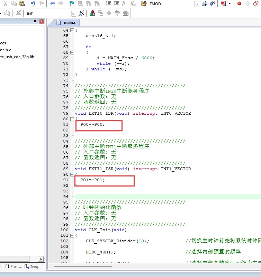Indent the selected lines
This screenshot has width=261, height=277.
pyautogui.click(x=108, y=3)
